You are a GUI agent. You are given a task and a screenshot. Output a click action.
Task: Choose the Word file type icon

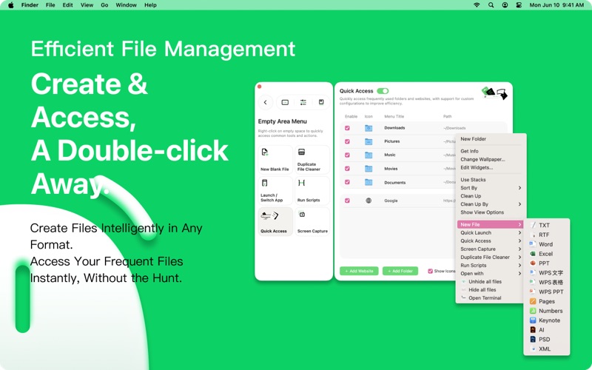[x=533, y=244]
